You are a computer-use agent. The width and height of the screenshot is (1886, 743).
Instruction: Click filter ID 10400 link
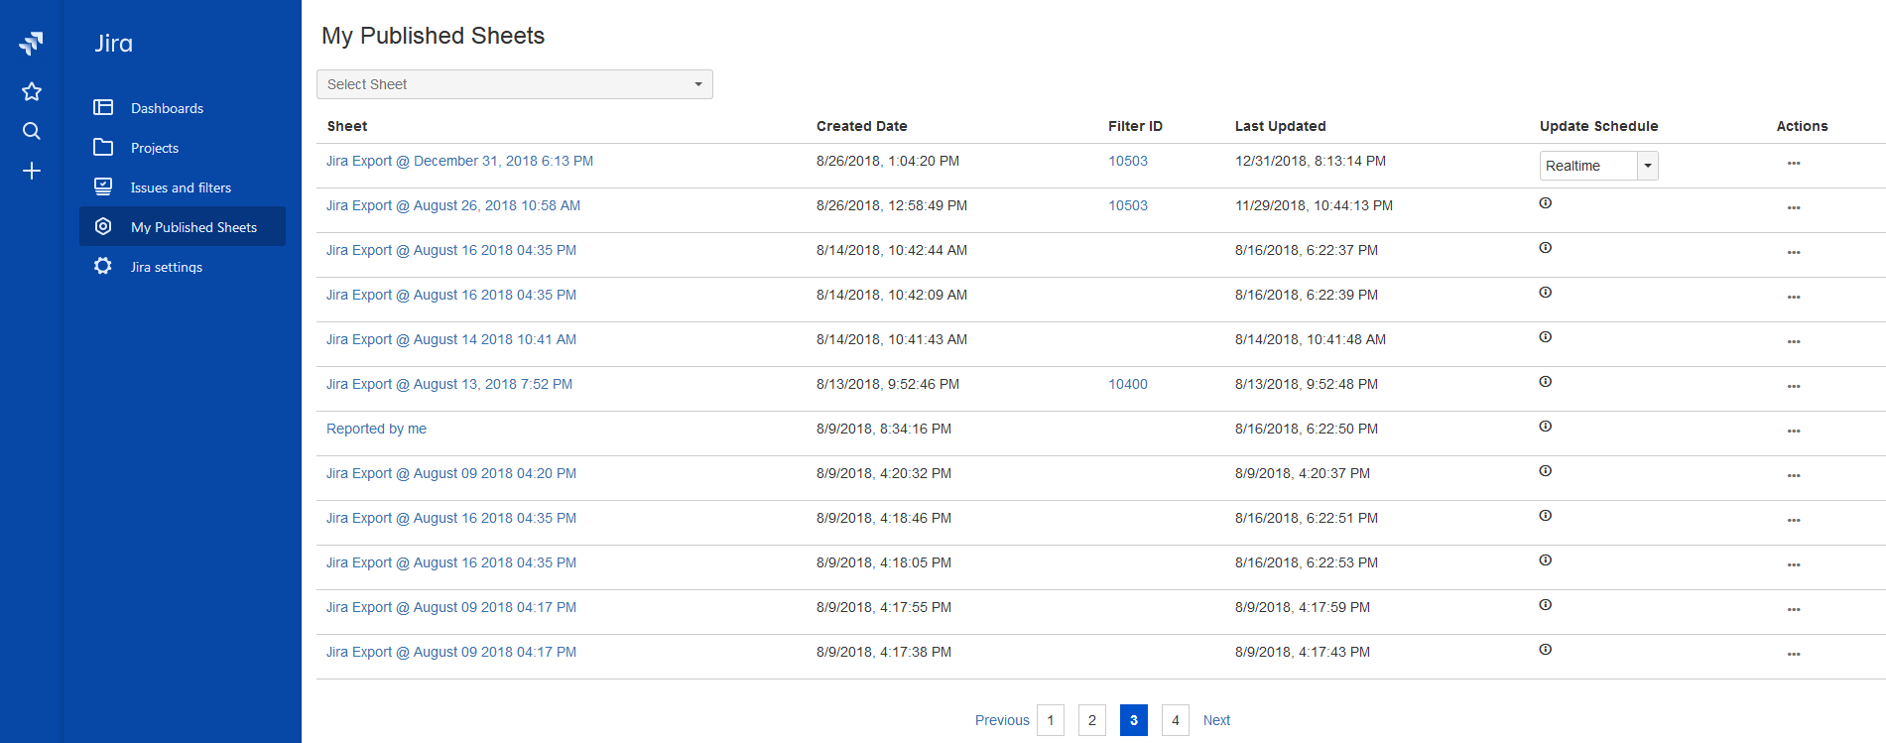click(x=1127, y=384)
